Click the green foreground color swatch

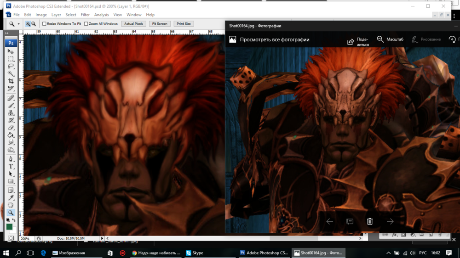9,227
